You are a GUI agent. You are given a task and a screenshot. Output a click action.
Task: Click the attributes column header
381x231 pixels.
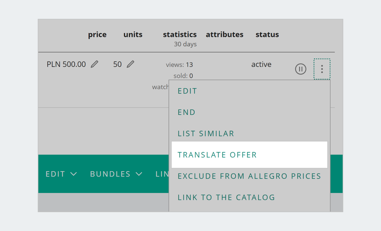(x=224, y=35)
